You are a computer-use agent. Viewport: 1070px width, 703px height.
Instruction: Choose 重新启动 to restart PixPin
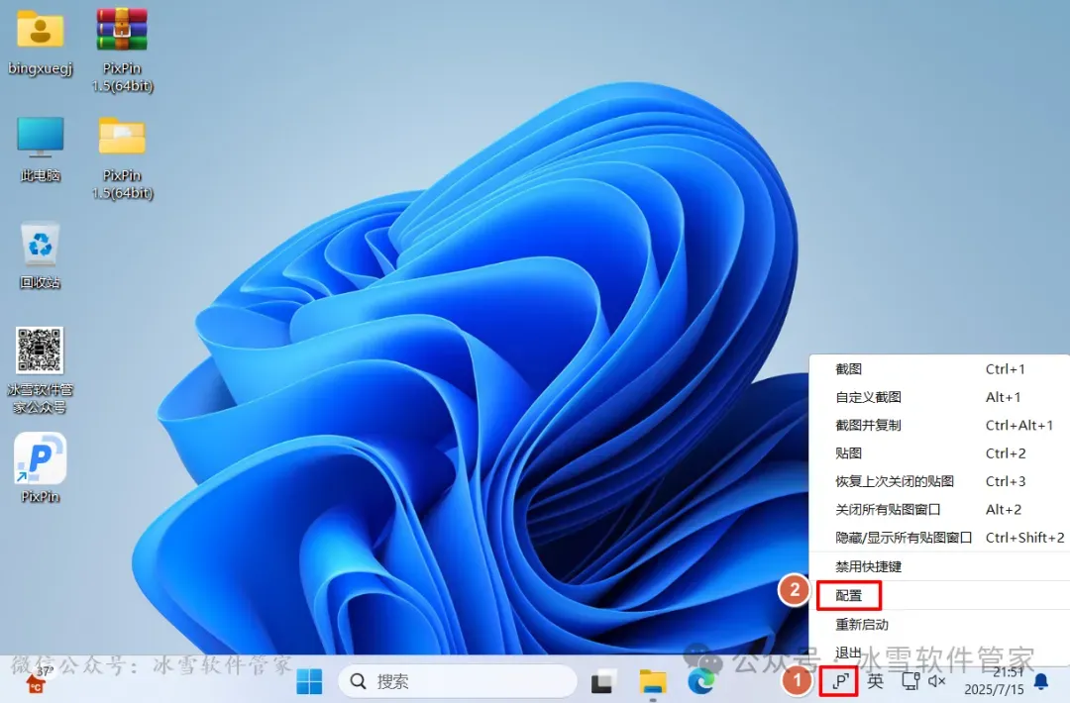point(939,624)
